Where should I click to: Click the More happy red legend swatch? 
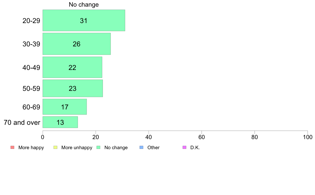click(12, 147)
